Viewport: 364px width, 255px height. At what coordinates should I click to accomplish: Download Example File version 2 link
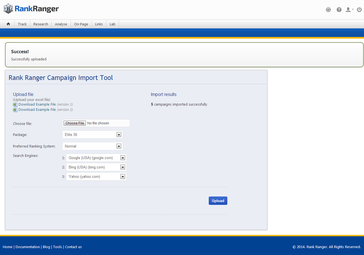[37, 110]
